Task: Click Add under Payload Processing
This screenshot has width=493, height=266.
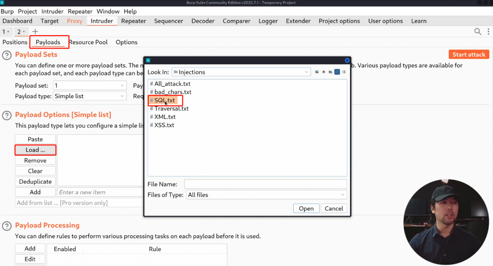Action: click(30, 248)
